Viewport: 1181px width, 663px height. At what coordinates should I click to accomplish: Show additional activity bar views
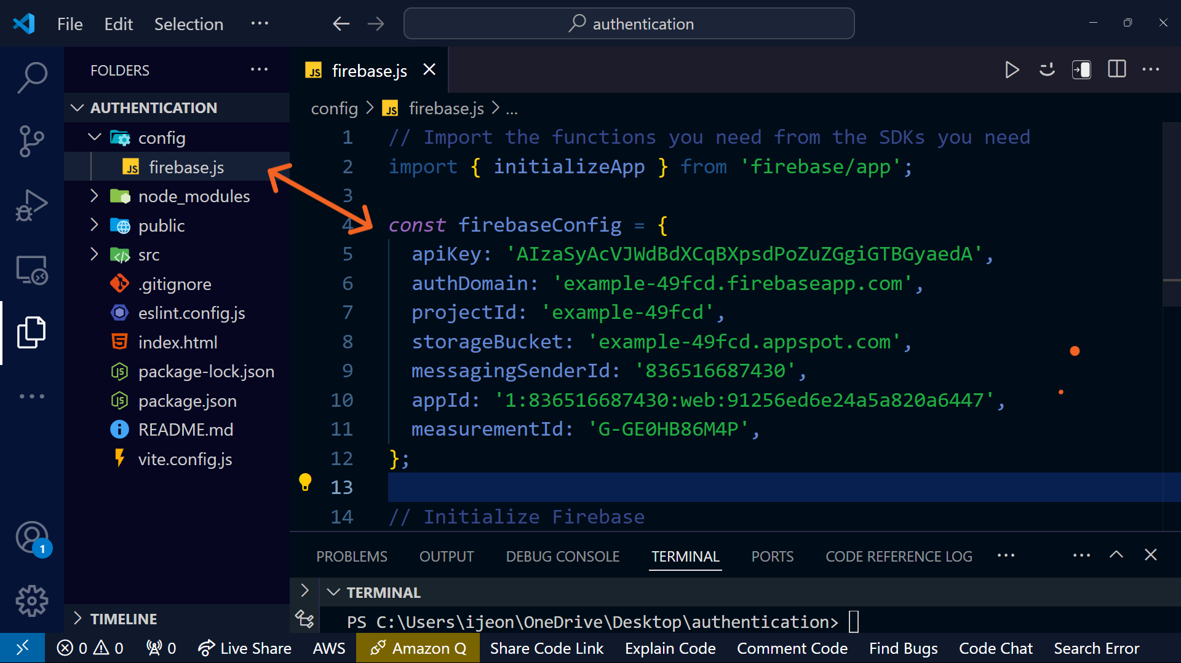32,396
